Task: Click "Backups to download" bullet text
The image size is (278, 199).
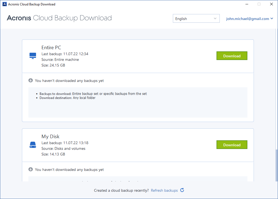Action: click(x=93, y=94)
